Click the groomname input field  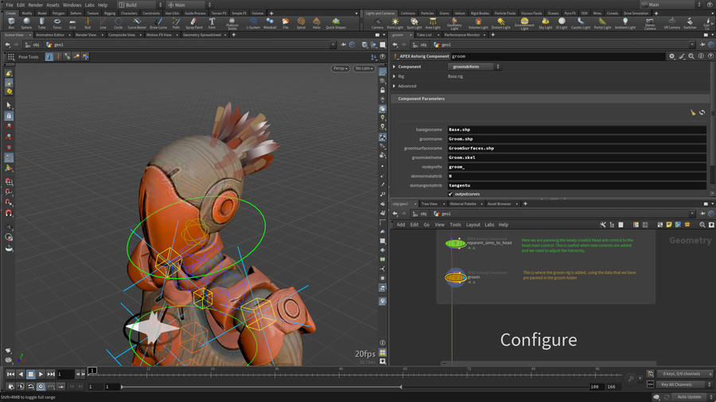tap(577, 139)
